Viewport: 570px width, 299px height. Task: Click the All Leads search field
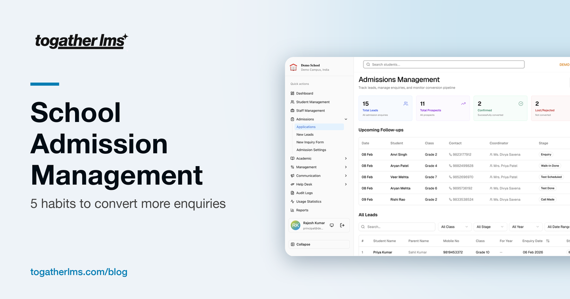click(x=397, y=227)
